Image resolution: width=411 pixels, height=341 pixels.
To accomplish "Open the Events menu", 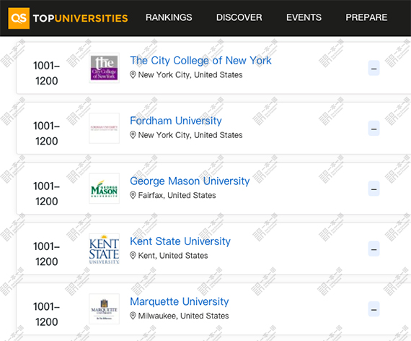I will point(304,17).
